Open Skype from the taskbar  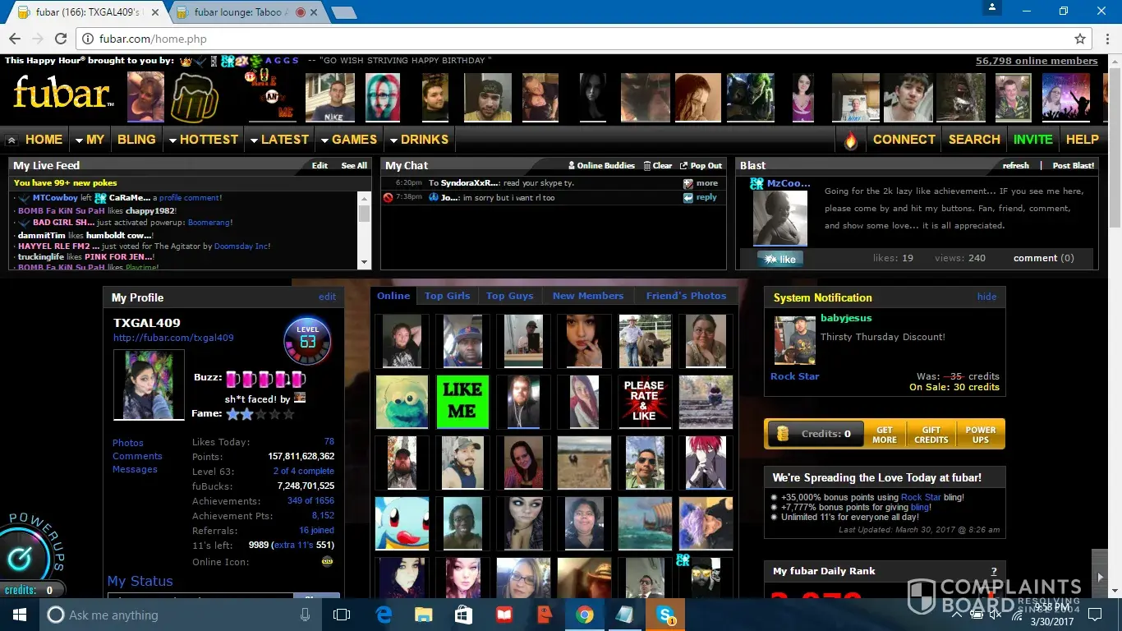(x=665, y=615)
